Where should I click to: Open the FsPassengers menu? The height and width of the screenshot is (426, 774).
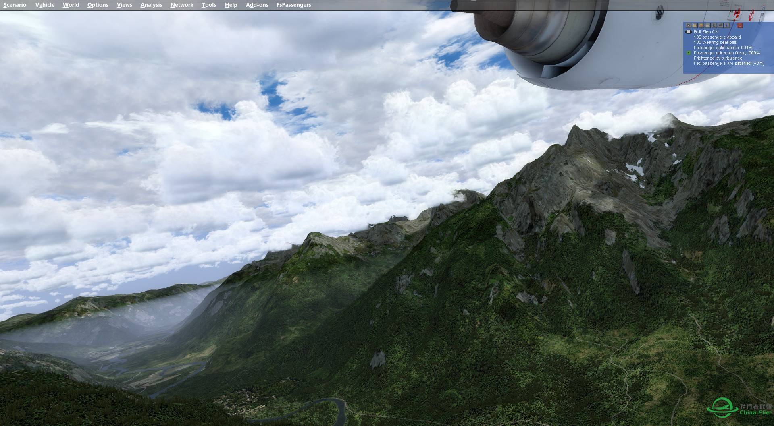tap(293, 5)
